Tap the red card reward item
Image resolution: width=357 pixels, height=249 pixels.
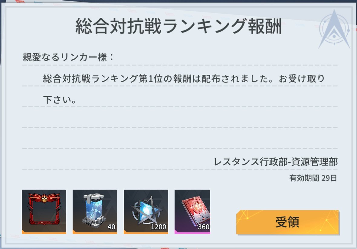(192, 212)
